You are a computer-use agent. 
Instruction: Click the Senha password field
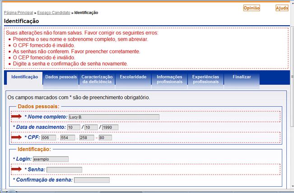(64, 170)
